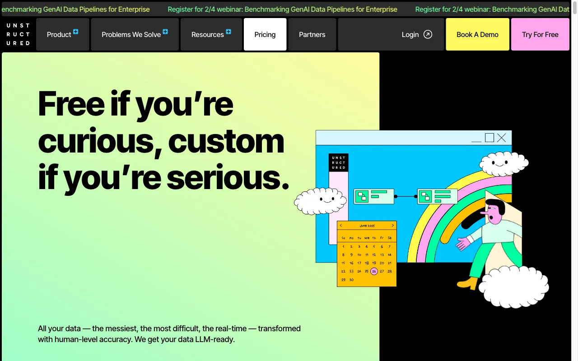Click the yellow Book A Demo button
Viewport: 578px width, 361px height.
point(477,34)
